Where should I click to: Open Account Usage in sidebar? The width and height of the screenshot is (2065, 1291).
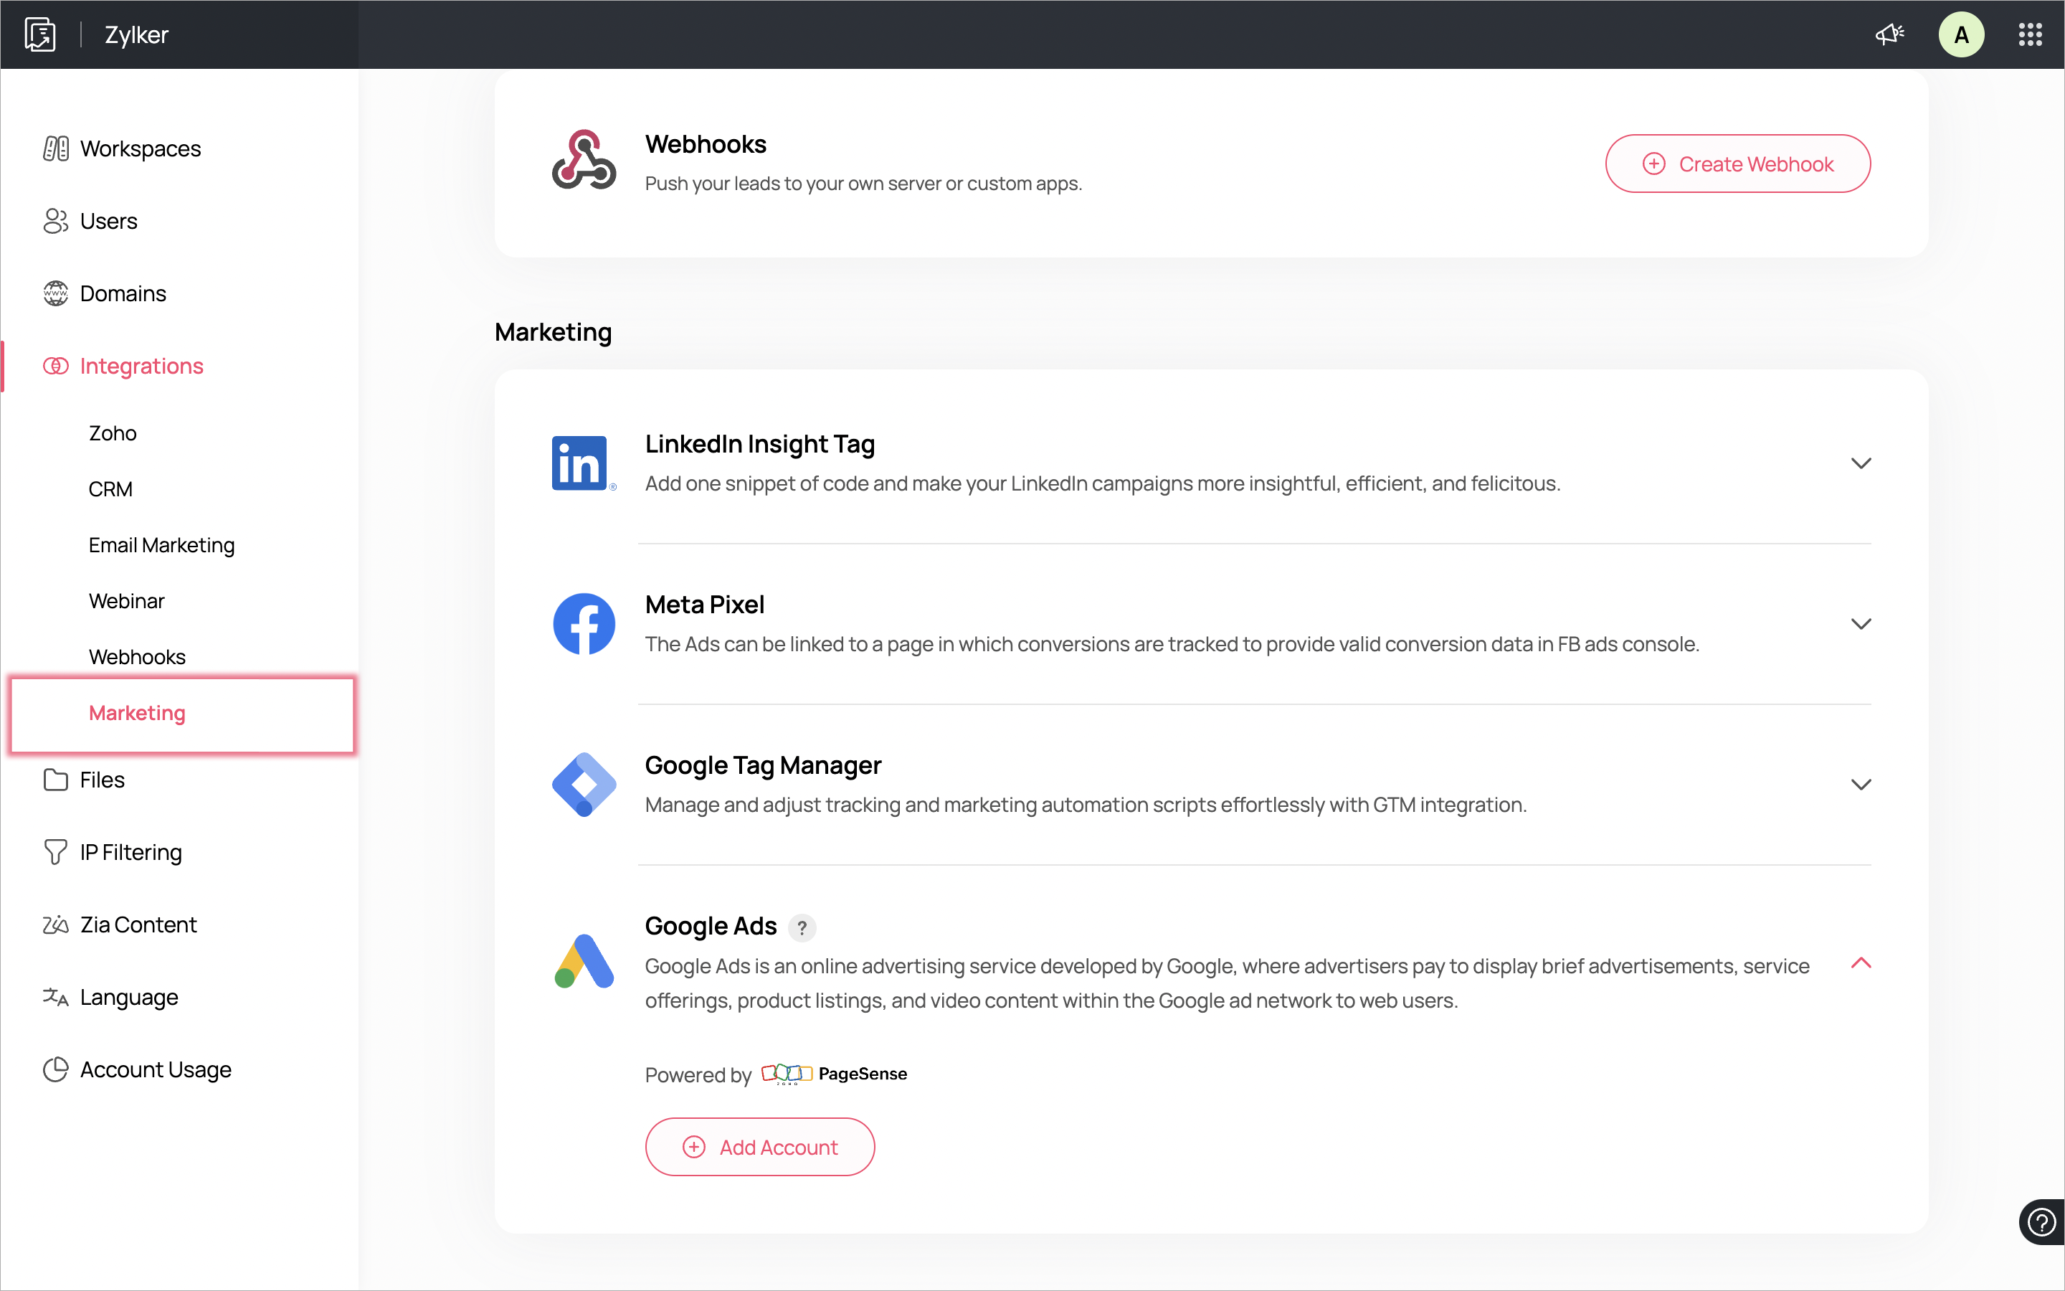point(156,1069)
